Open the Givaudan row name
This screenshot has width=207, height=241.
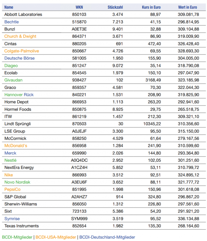pos(13,80)
